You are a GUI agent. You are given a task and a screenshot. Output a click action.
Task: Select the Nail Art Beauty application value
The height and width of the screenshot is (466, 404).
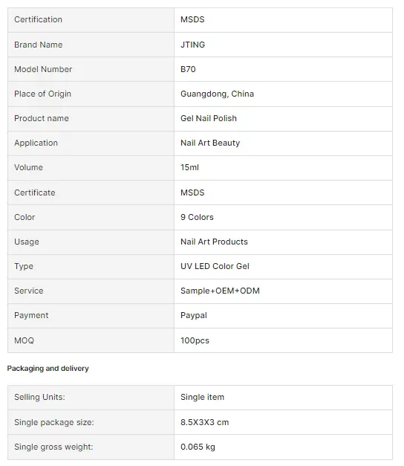coord(210,143)
